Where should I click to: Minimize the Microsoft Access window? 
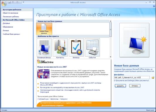(x=146, y=2)
